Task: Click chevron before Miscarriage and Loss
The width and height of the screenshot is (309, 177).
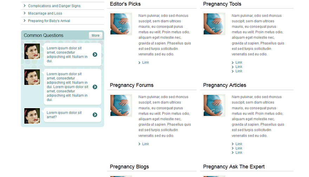Action: coord(25,13)
